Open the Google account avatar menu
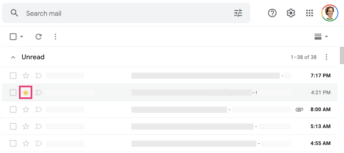 [330, 13]
